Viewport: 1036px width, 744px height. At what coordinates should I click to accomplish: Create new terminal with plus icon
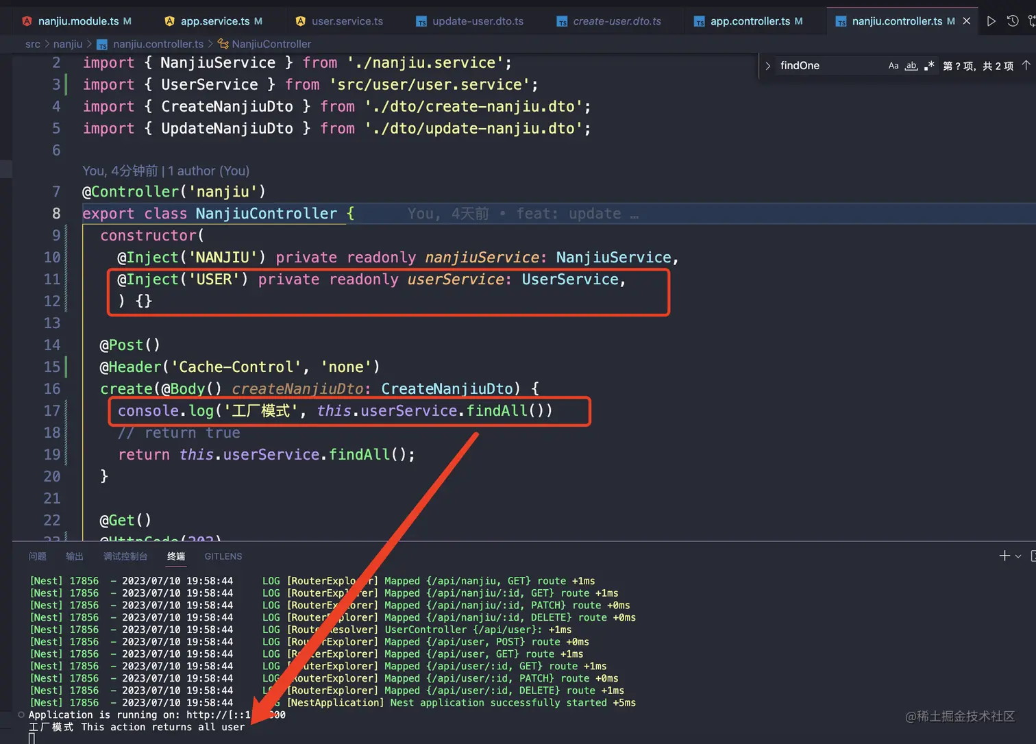coord(1004,556)
